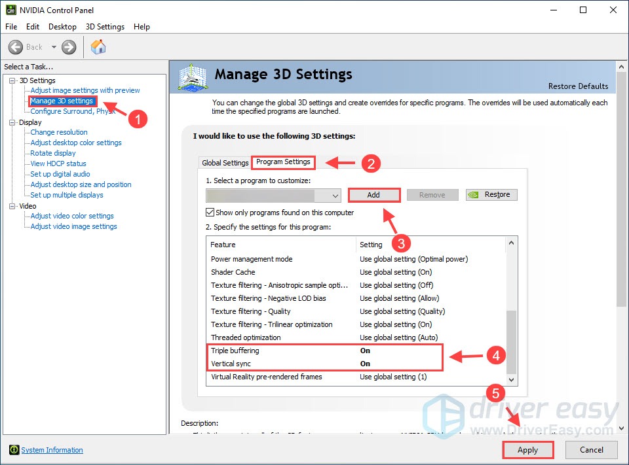Select 'Texture filtering - Negative LOD bias' row
Screen dimensions: 629x465
[x=356, y=298]
